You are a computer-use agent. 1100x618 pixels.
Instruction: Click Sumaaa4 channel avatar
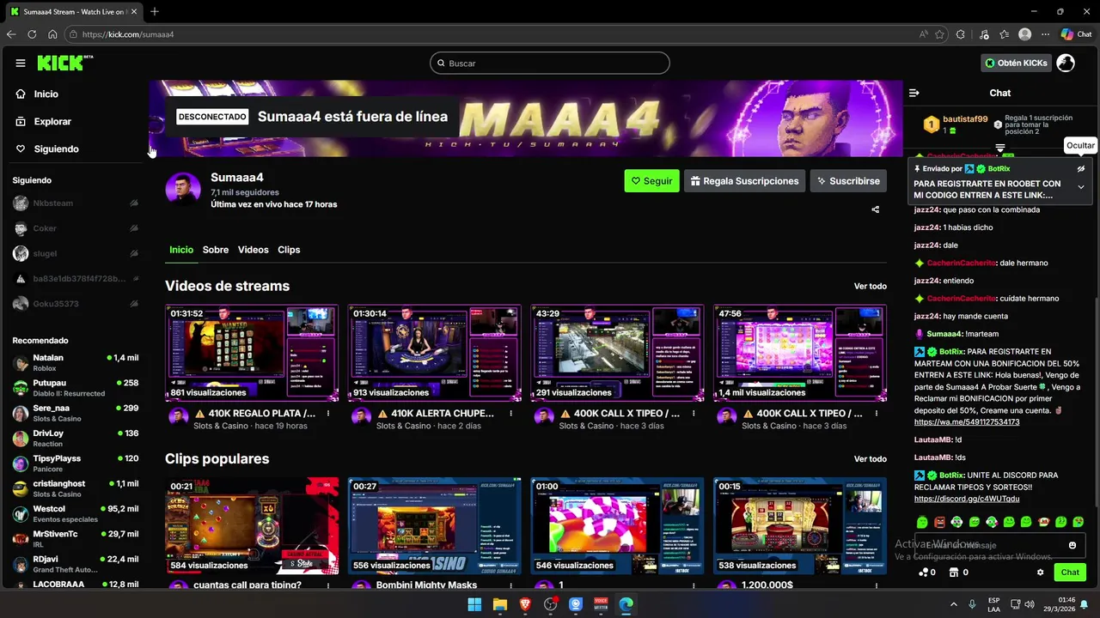(x=183, y=189)
